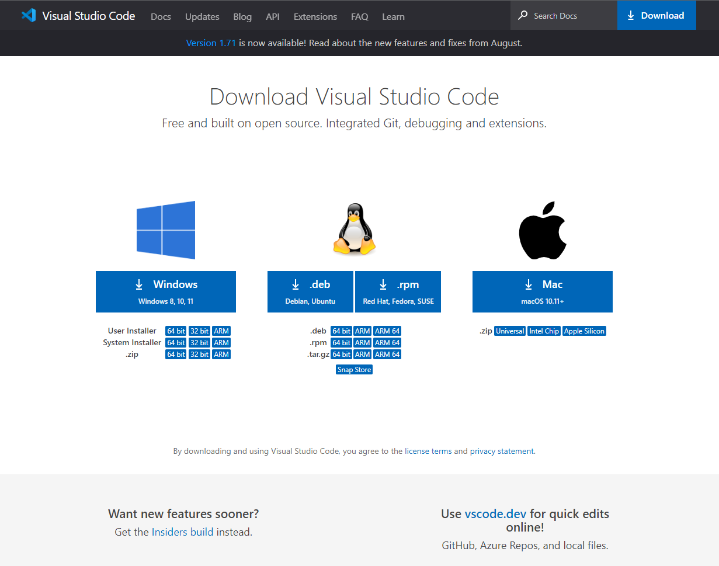The width and height of the screenshot is (719, 566).
Task: Click the Apple logo icon
Action: (542, 230)
